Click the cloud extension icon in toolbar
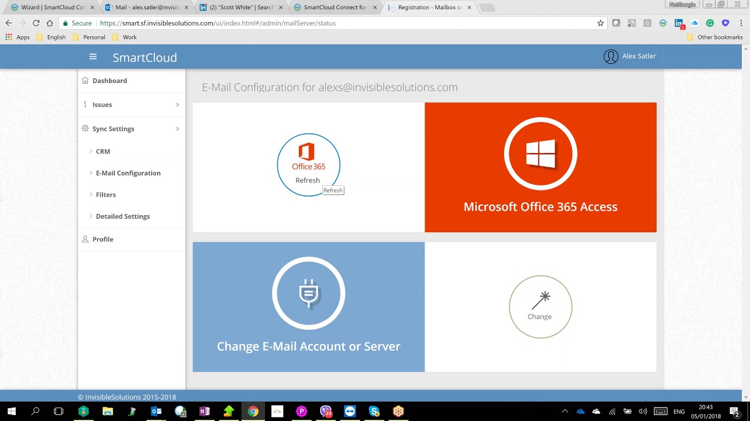Screen dimensions: 750x421 click(x=694, y=23)
